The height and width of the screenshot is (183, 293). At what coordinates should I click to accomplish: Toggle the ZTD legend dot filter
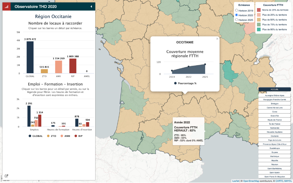[48, 136]
